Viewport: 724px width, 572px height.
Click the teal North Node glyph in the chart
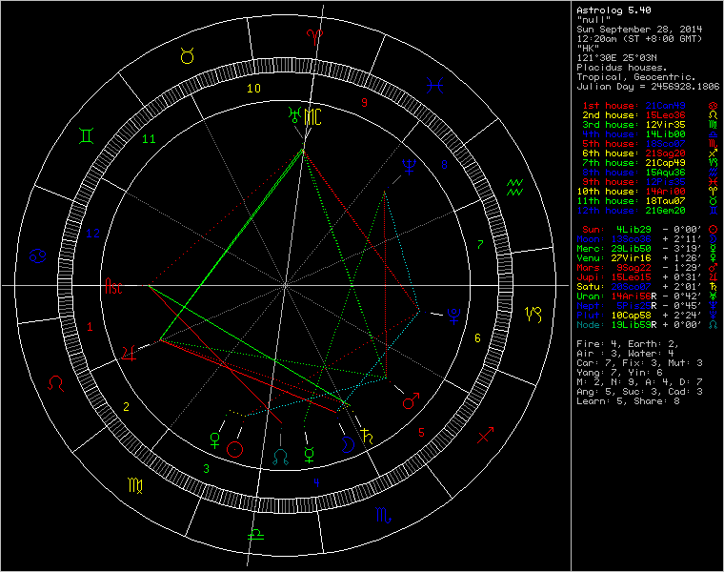[281, 457]
